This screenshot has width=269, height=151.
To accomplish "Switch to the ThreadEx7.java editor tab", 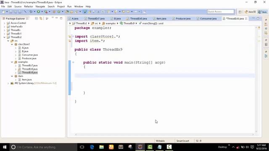I will click(95, 18).
